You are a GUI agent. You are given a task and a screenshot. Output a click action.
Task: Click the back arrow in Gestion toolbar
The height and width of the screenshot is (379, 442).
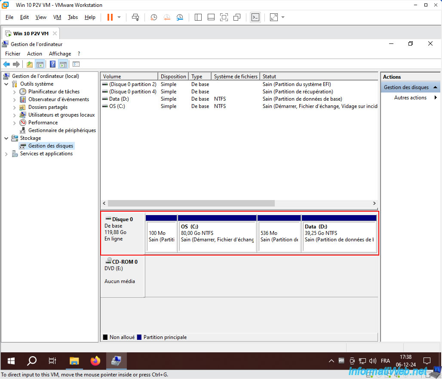point(6,64)
